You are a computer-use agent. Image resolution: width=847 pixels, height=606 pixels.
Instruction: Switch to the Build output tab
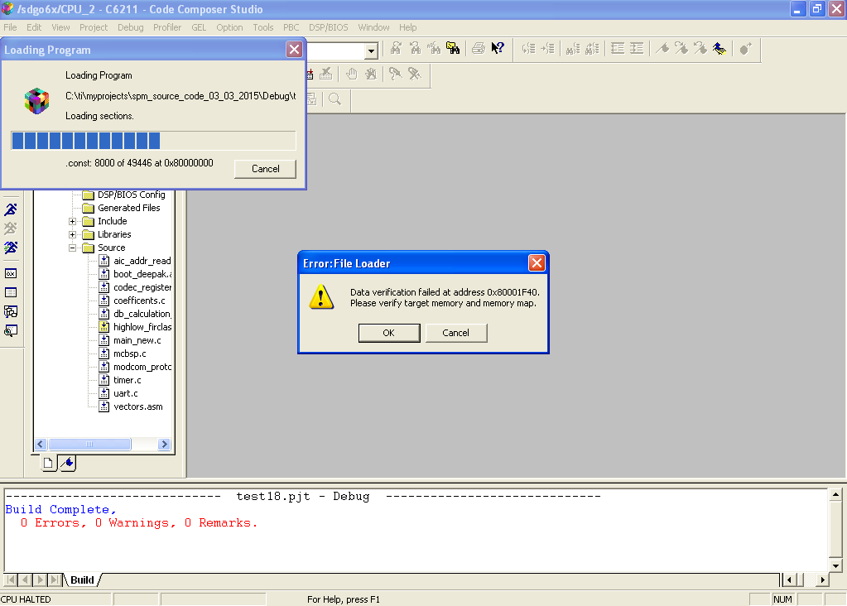pos(82,580)
